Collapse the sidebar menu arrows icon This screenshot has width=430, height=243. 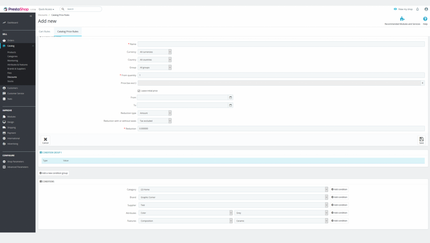pos(31,16)
